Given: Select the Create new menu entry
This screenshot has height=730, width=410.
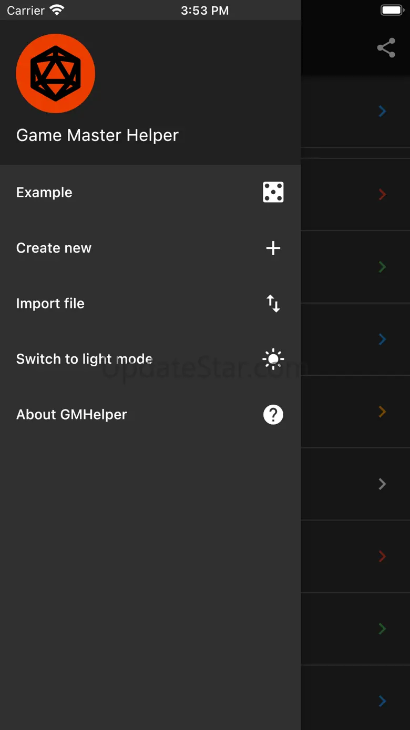Looking at the screenshot, I should [x=54, y=248].
